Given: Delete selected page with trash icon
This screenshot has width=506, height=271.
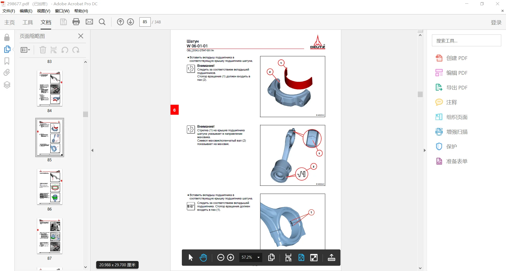Looking at the screenshot, I should [43, 50].
